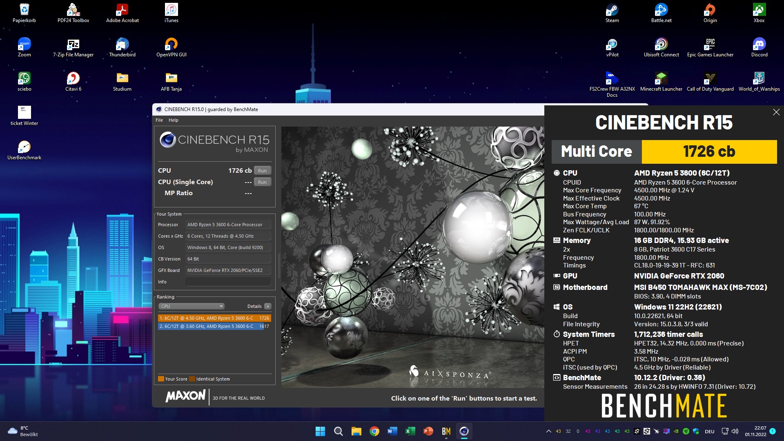Open the Help menu in Cinebench

point(174,120)
